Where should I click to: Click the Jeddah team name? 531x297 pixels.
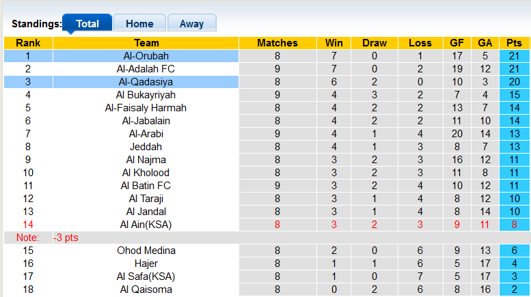coord(146,147)
